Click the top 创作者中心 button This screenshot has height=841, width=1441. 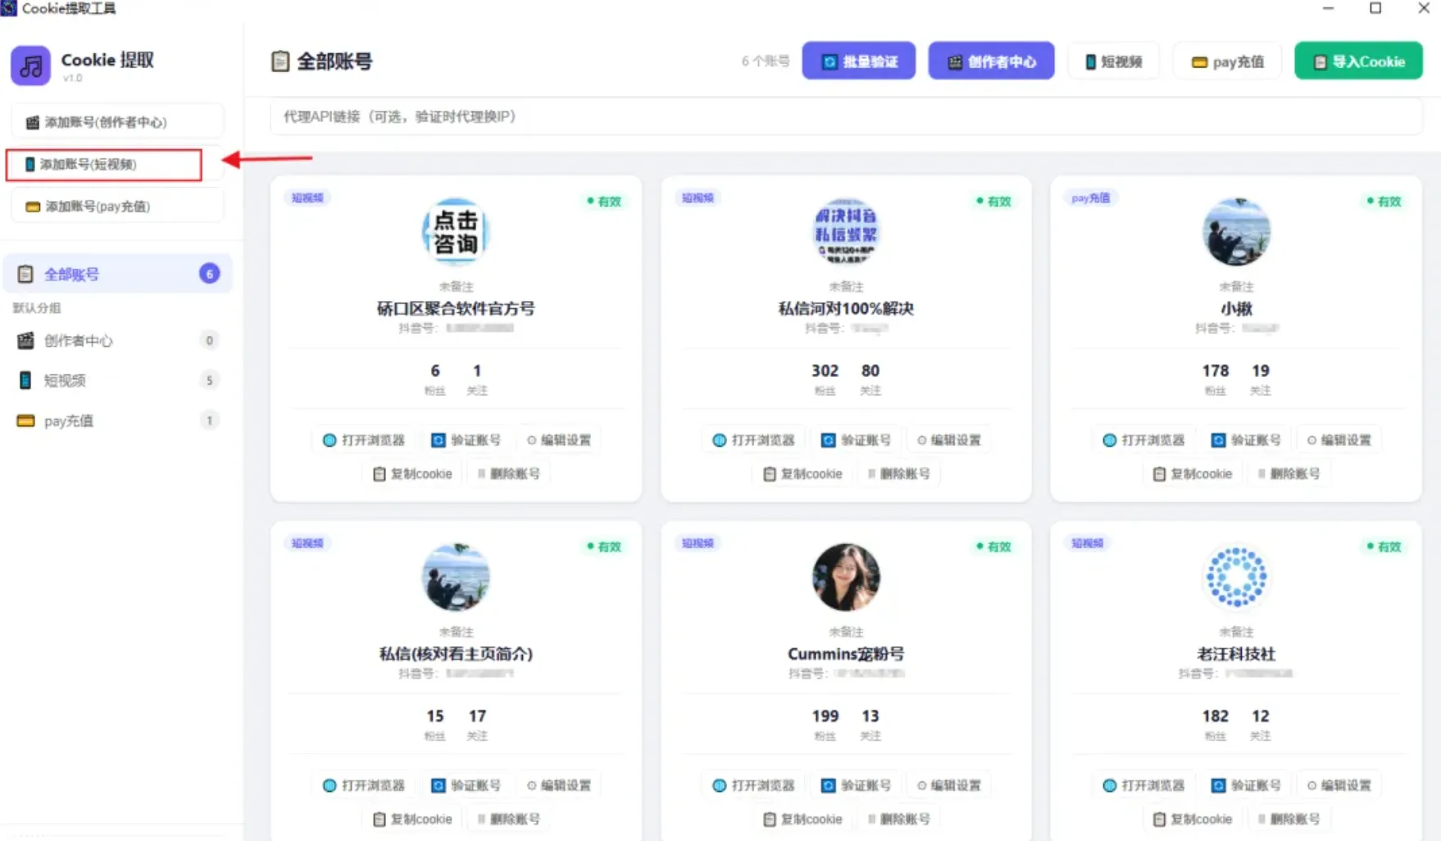click(991, 61)
